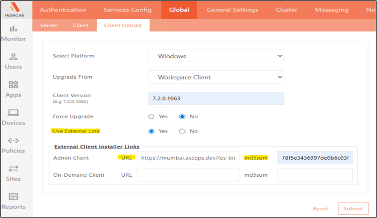Click the Admin Client URL field
Image resolution: width=377 pixels, height=218 pixels.
(188, 157)
